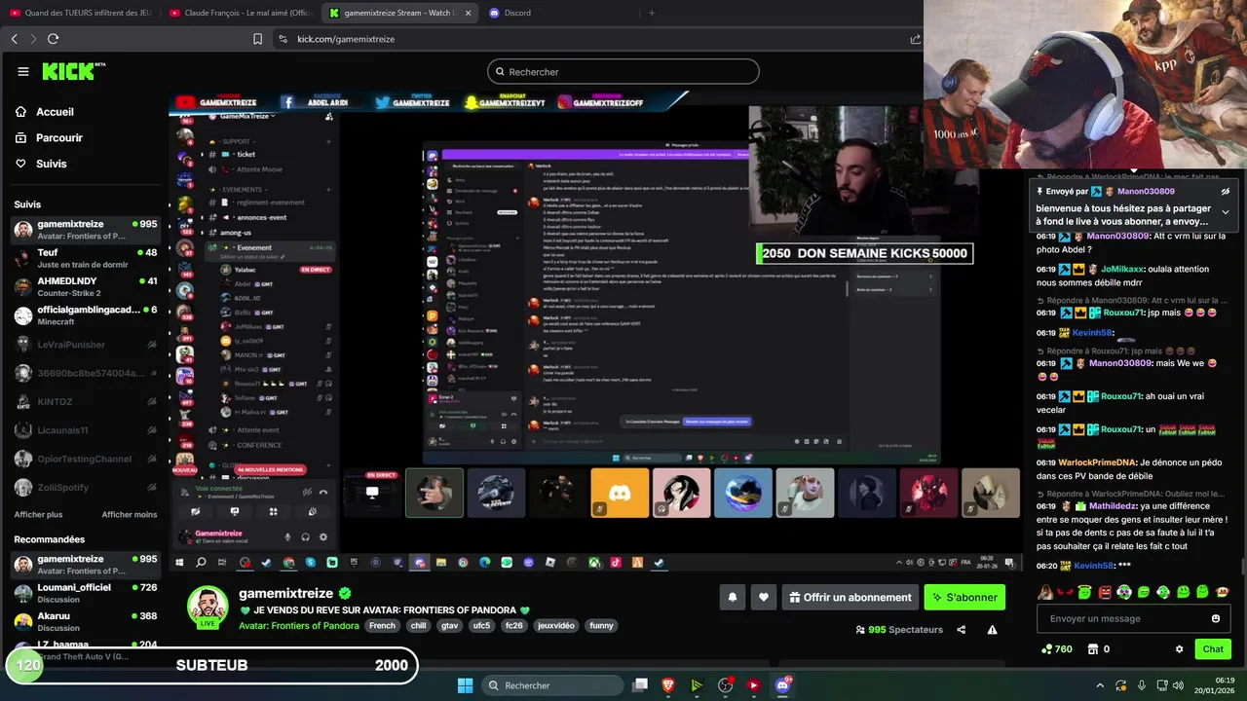This screenshot has width=1247, height=701.
Task: Click Afficher moins under followed channels
Action: [130, 515]
